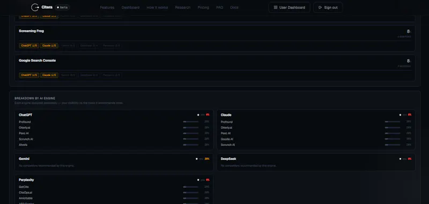Image resolution: width=429 pixels, height=204 pixels.
Task: Select the Google Search Console card title
Action: (x=37, y=60)
